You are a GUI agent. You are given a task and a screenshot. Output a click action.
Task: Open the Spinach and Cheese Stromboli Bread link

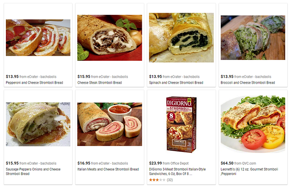click(x=176, y=83)
